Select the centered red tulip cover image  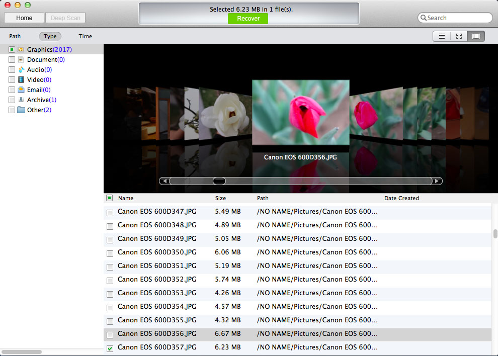point(300,113)
